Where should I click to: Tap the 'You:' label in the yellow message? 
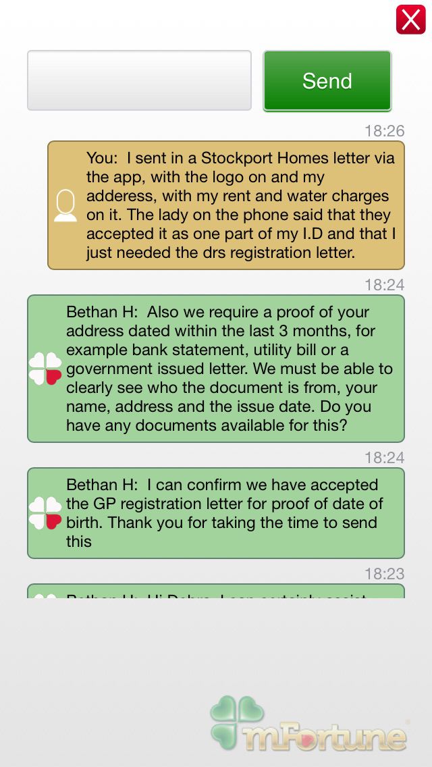click(102, 159)
